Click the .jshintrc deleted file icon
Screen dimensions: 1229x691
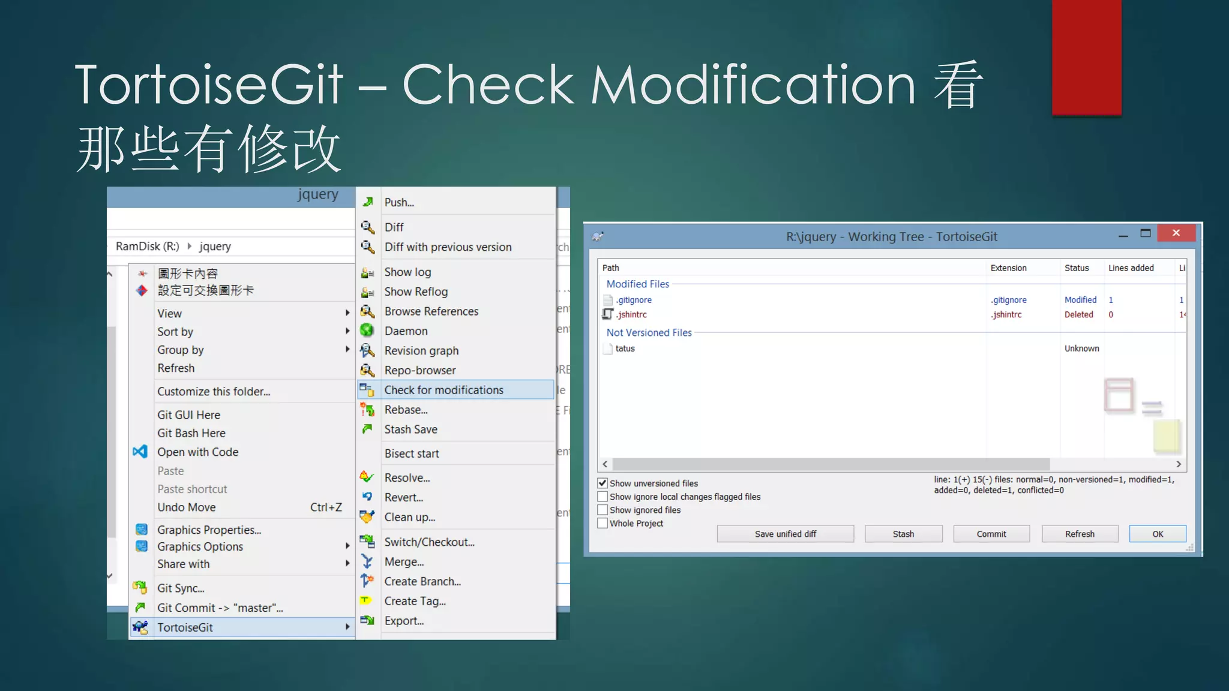(x=608, y=314)
